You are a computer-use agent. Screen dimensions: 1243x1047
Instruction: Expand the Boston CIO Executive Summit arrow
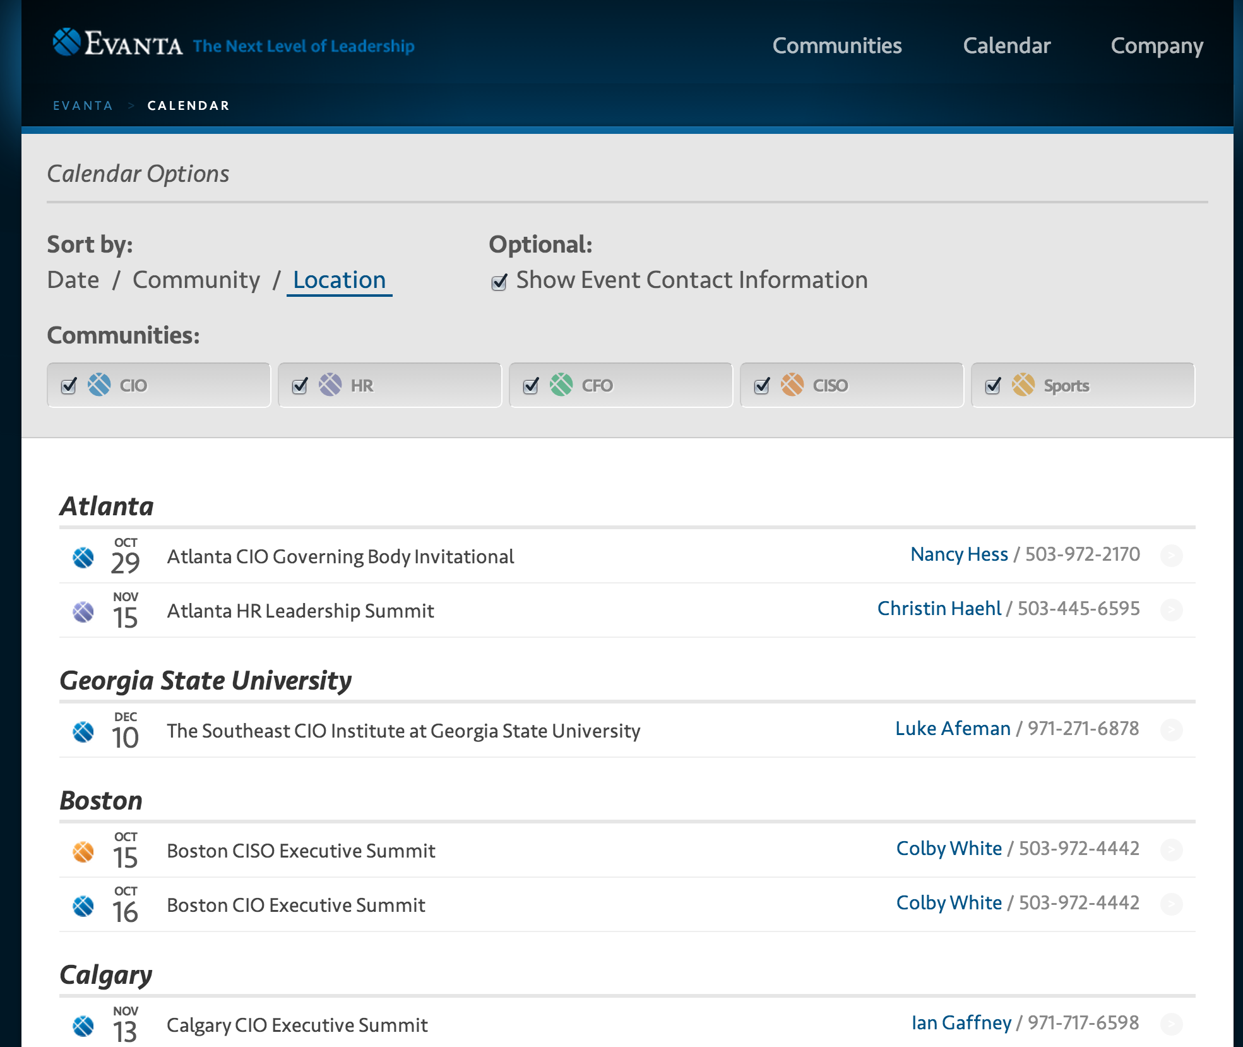pyautogui.click(x=1171, y=904)
